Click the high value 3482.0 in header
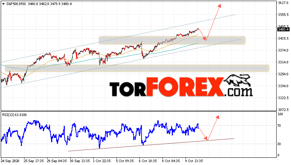 [x=44, y=4]
